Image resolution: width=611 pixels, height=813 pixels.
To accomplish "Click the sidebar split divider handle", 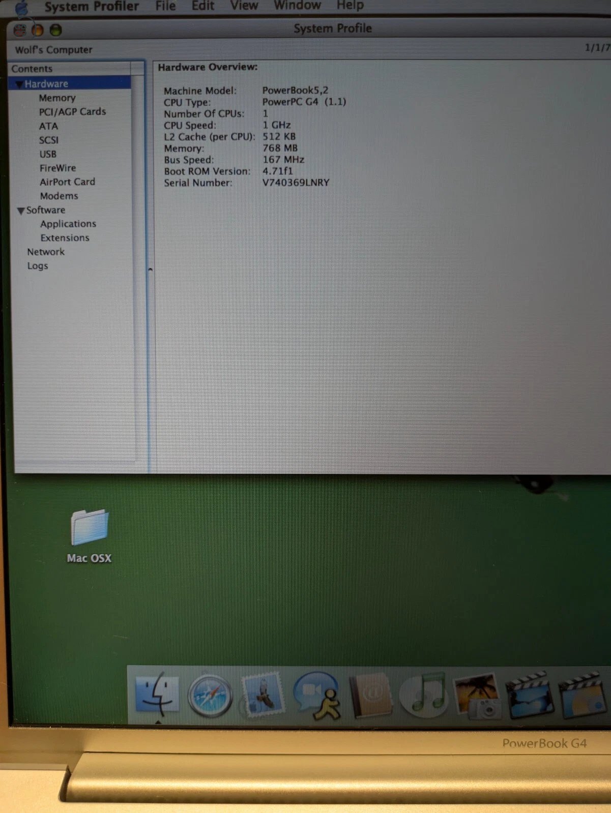I will point(150,269).
